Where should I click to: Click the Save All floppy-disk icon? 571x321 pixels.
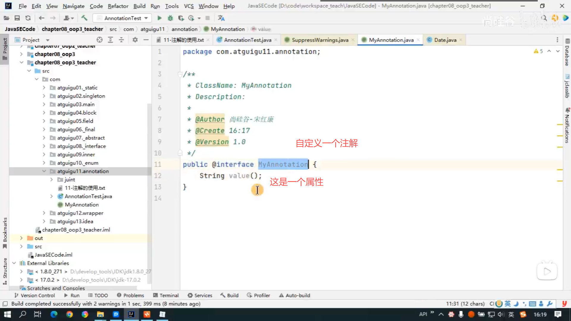pyautogui.click(x=17, y=18)
